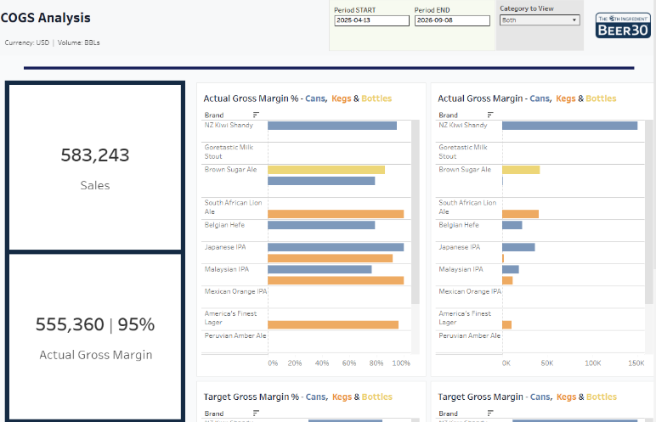Select Brown Sugar Ale cans bar in margin % chart
This screenshot has height=422, width=656.
pyautogui.click(x=321, y=181)
